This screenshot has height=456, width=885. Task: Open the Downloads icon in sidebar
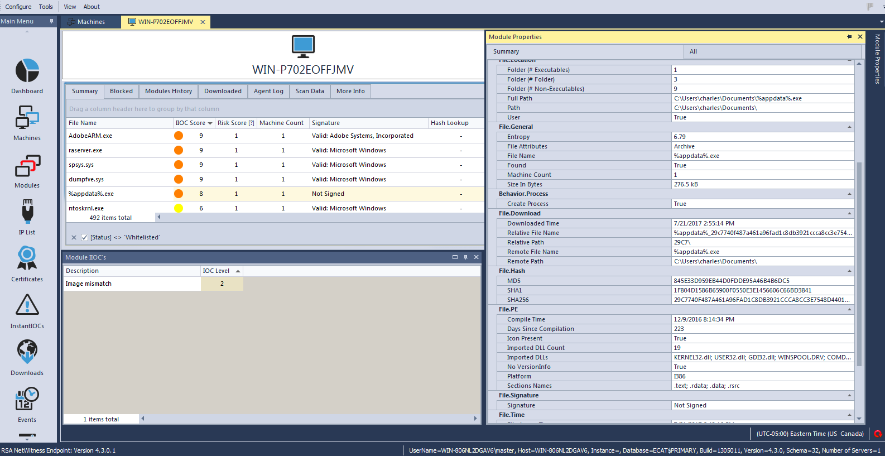click(27, 353)
